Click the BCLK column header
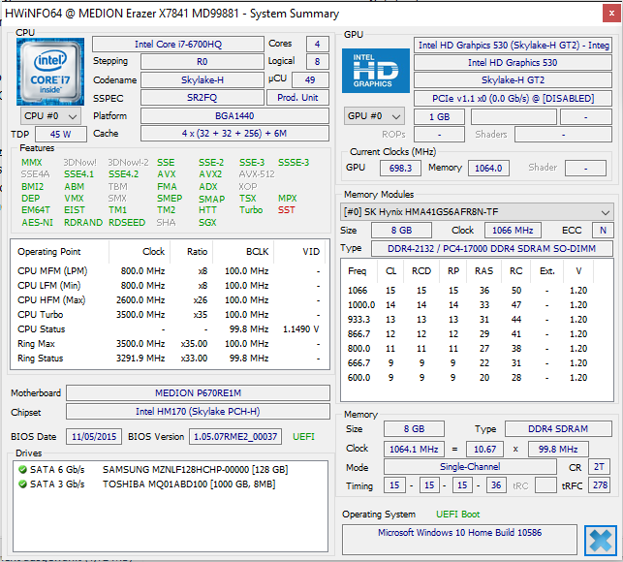This screenshot has height=562, width=623. pos(243,252)
